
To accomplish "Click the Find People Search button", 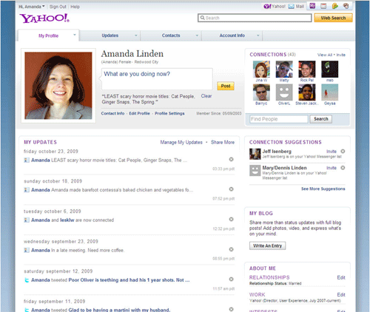I will pyautogui.click(x=320, y=119).
